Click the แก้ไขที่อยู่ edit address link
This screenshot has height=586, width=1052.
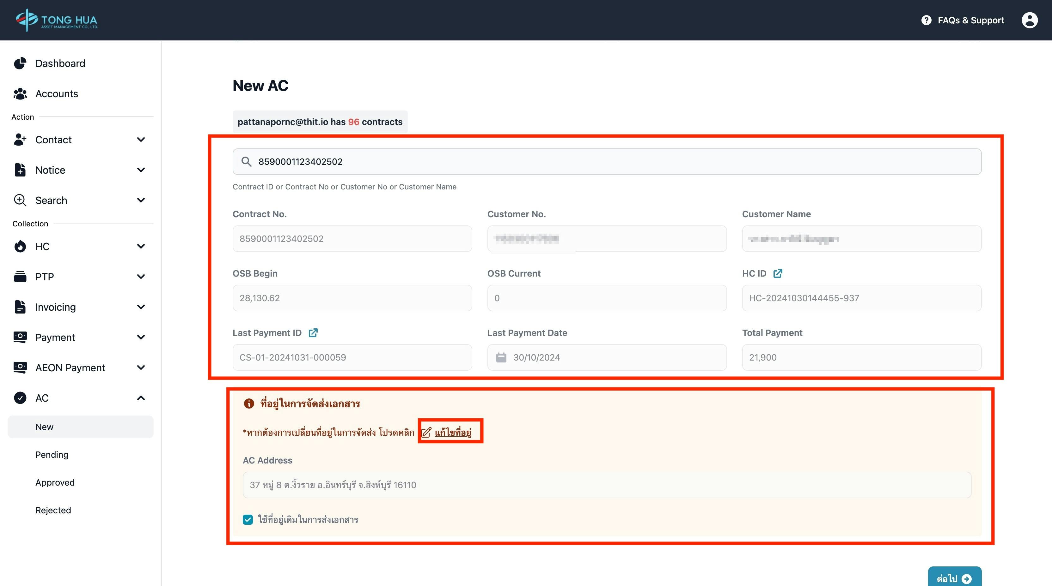452,432
